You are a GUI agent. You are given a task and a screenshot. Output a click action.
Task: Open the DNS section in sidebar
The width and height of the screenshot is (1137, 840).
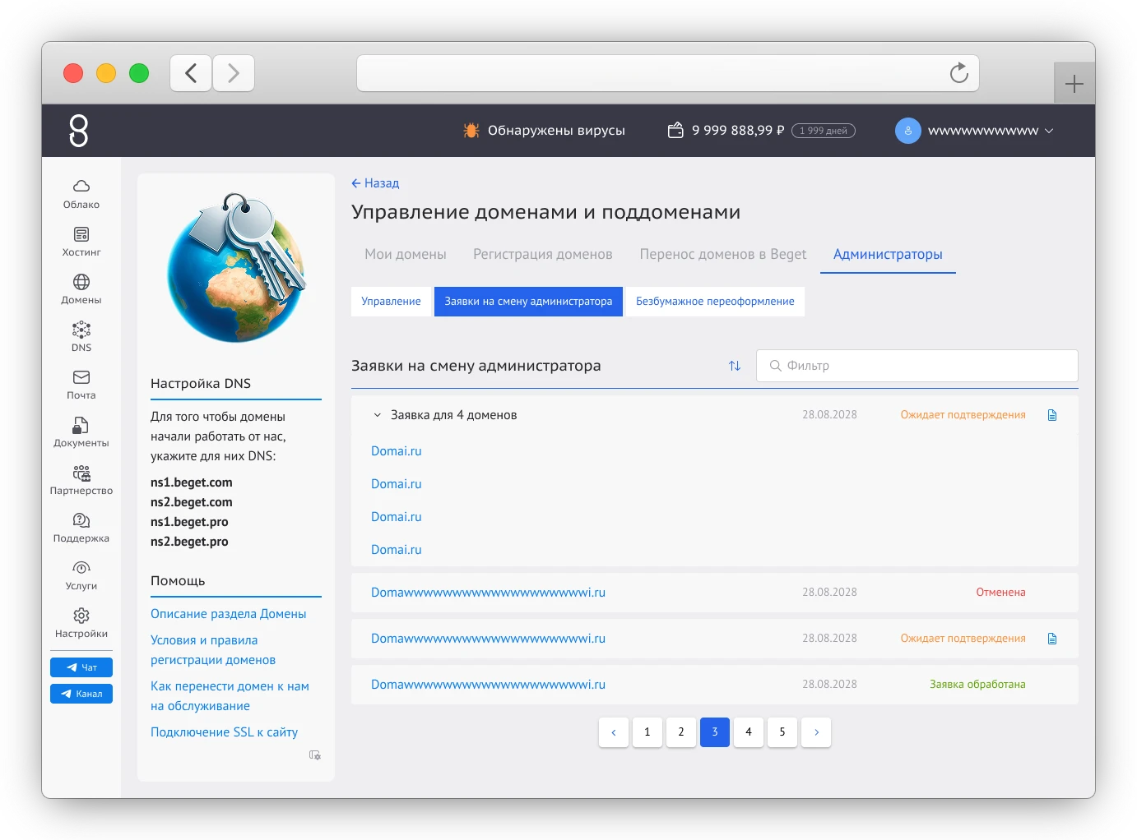click(81, 337)
